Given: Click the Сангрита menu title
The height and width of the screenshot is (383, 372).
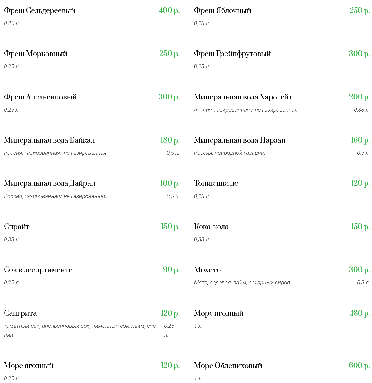Looking at the screenshot, I should [x=20, y=313].
